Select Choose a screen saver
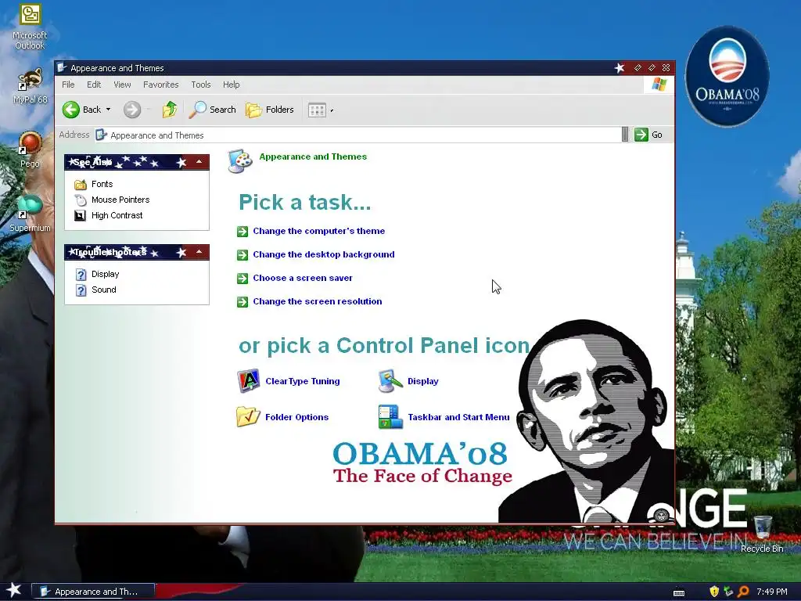The height and width of the screenshot is (601, 801). click(303, 278)
